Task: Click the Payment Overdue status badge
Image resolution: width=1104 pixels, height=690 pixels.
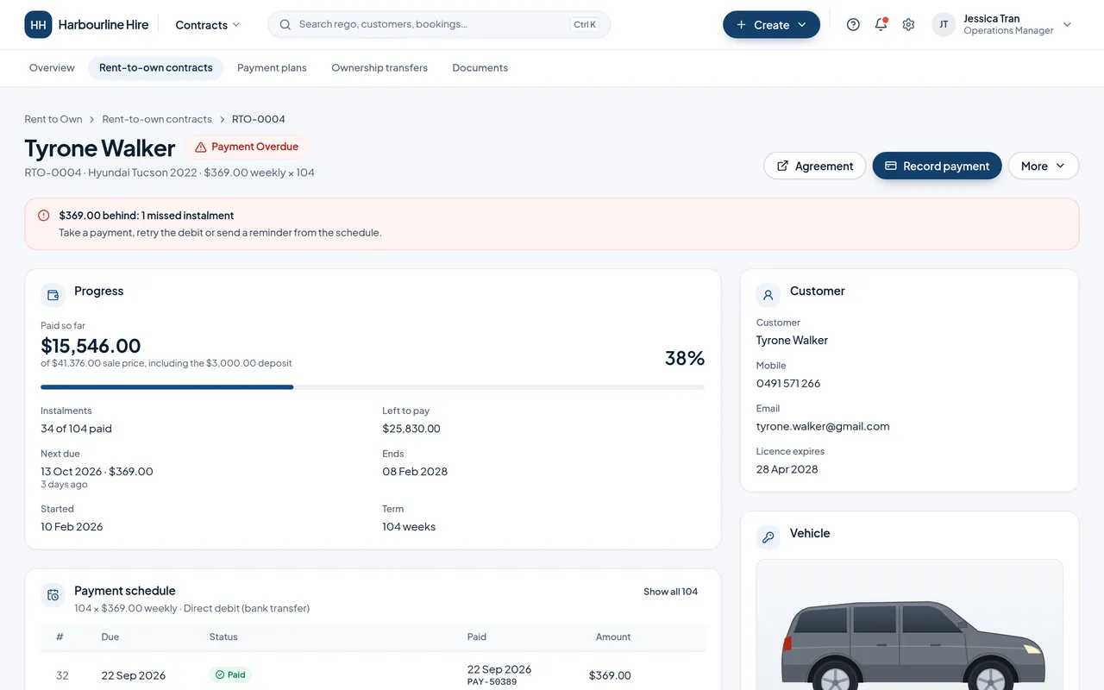Action: [x=247, y=147]
